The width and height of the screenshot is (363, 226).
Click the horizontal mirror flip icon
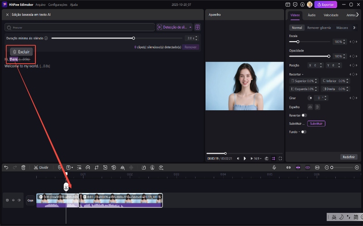pos(310,107)
